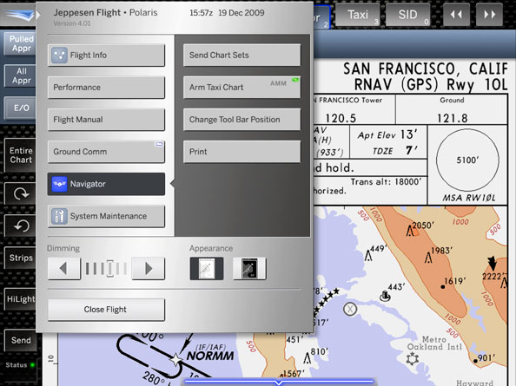516x386 pixels.
Task: Click the Tower frequency '120.5' text
Action: [x=341, y=118]
